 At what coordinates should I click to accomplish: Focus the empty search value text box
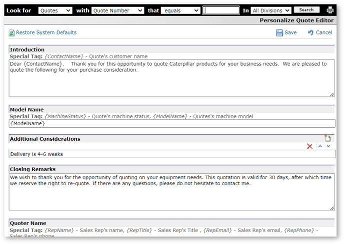[221, 10]
